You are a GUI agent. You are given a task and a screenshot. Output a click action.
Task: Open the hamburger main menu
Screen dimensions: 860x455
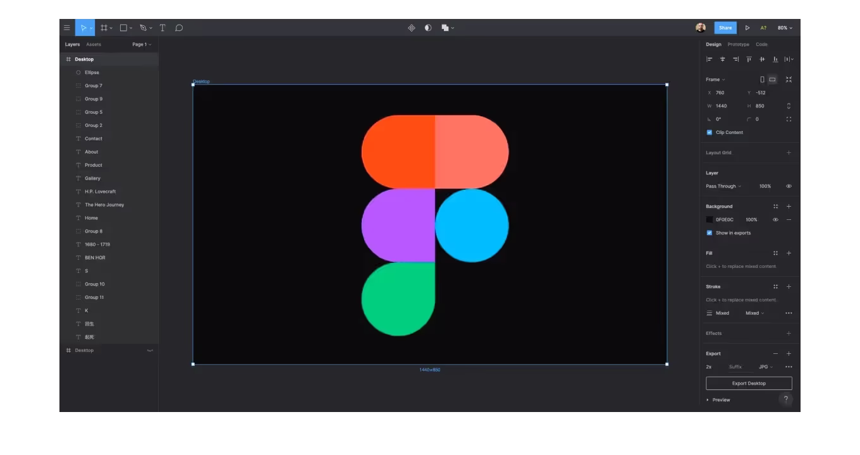(x=66, y=28)
